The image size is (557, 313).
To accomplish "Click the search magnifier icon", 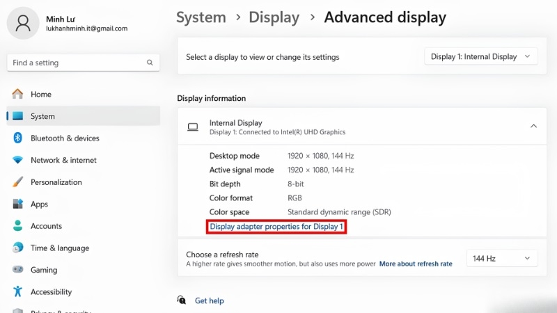I will click(x=150, y=63).
